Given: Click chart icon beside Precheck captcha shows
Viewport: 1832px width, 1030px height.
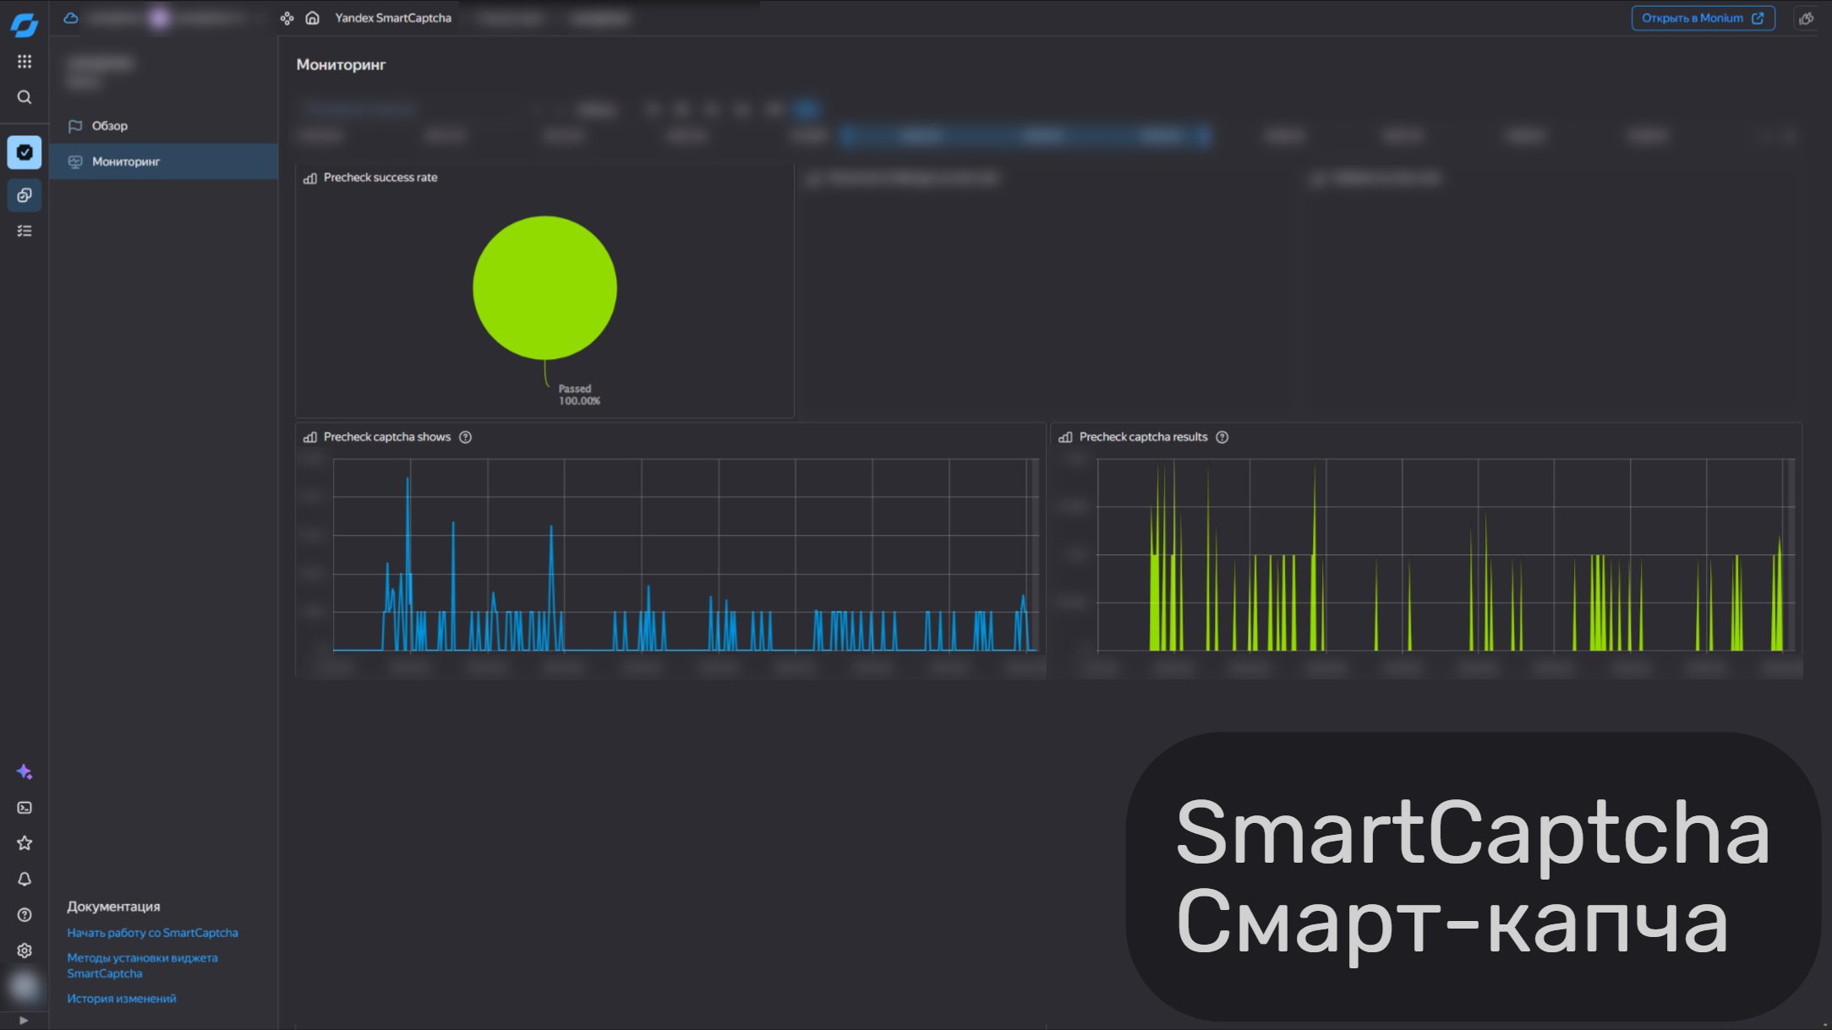Looking at the screenshot, I should [x=310, y=437].
